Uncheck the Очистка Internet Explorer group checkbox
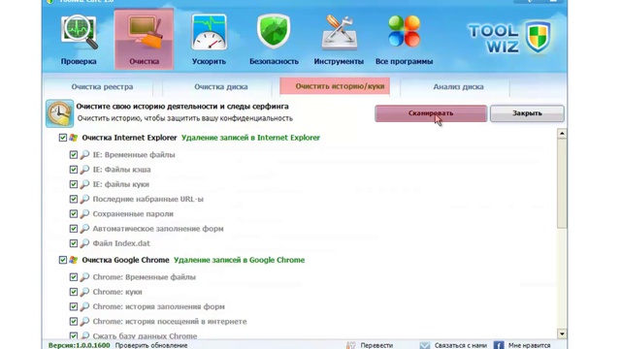The image size is (621, 349). tap(62, 138)
